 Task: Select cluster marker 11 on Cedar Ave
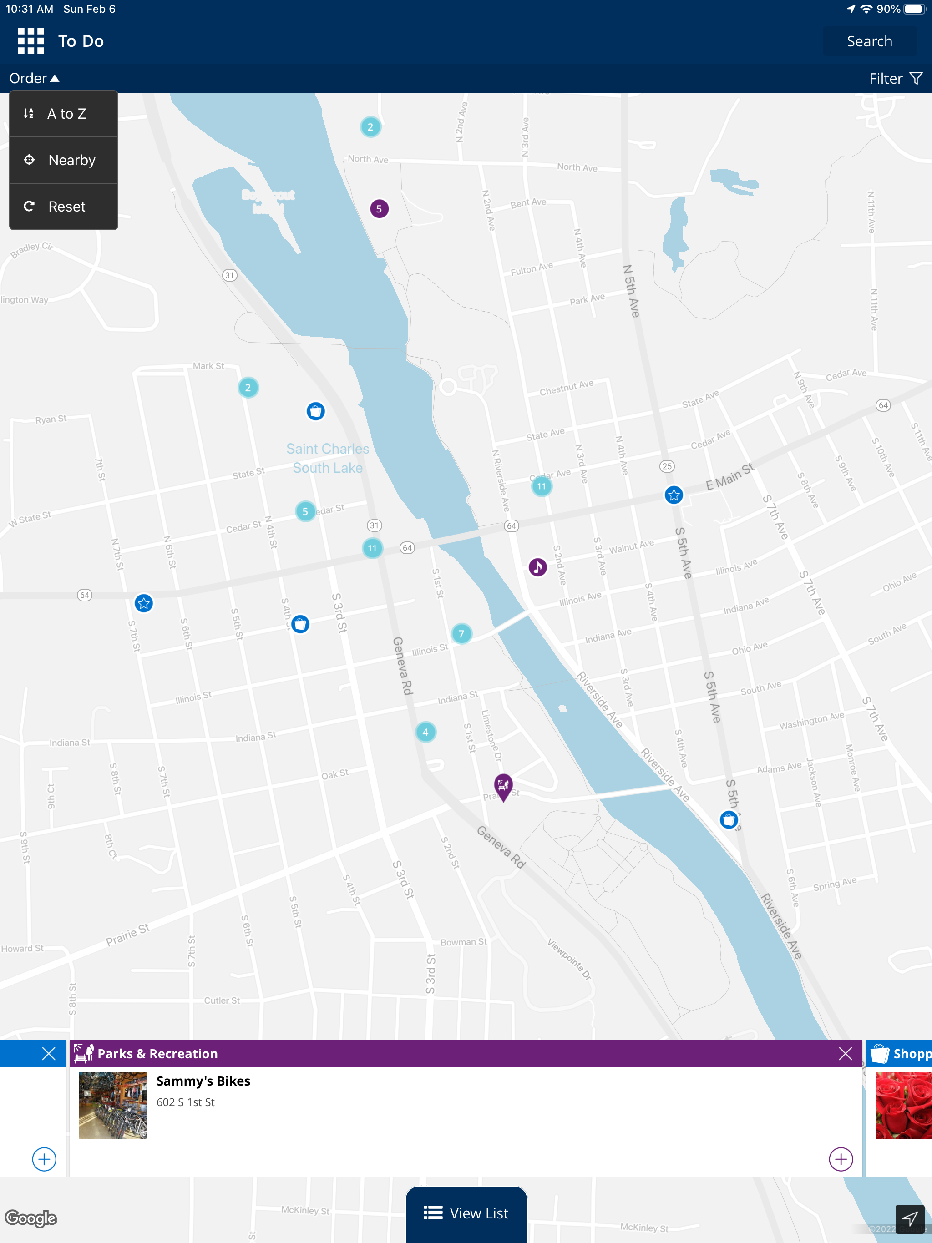pyautogui.click(x=542, y=486)
